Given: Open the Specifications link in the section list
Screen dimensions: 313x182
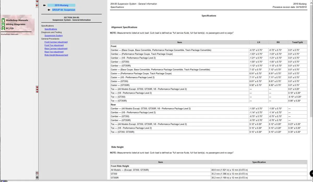Looking at the screenshot, I should click(x=51, y=29).
